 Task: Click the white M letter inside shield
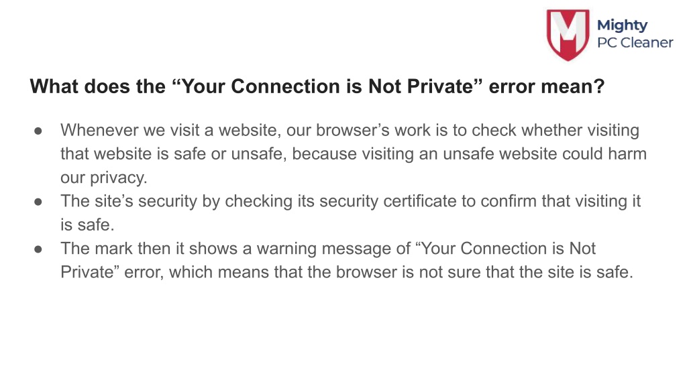(x=568, y=29)
